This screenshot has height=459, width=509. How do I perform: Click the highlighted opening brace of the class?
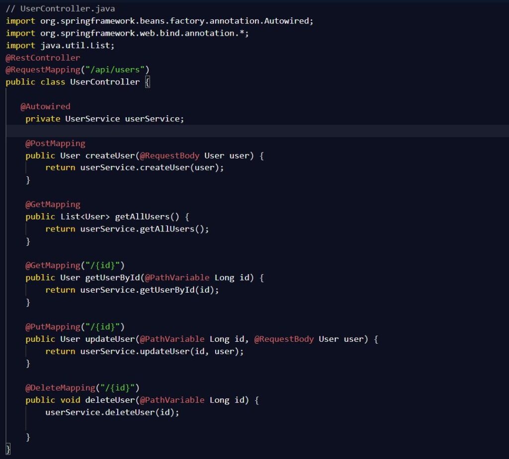(x=147, y=82)
